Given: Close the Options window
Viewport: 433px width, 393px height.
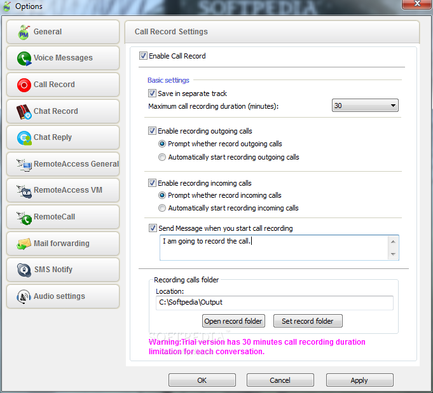Looking at the screenshot, I should (x=417, y=4).
